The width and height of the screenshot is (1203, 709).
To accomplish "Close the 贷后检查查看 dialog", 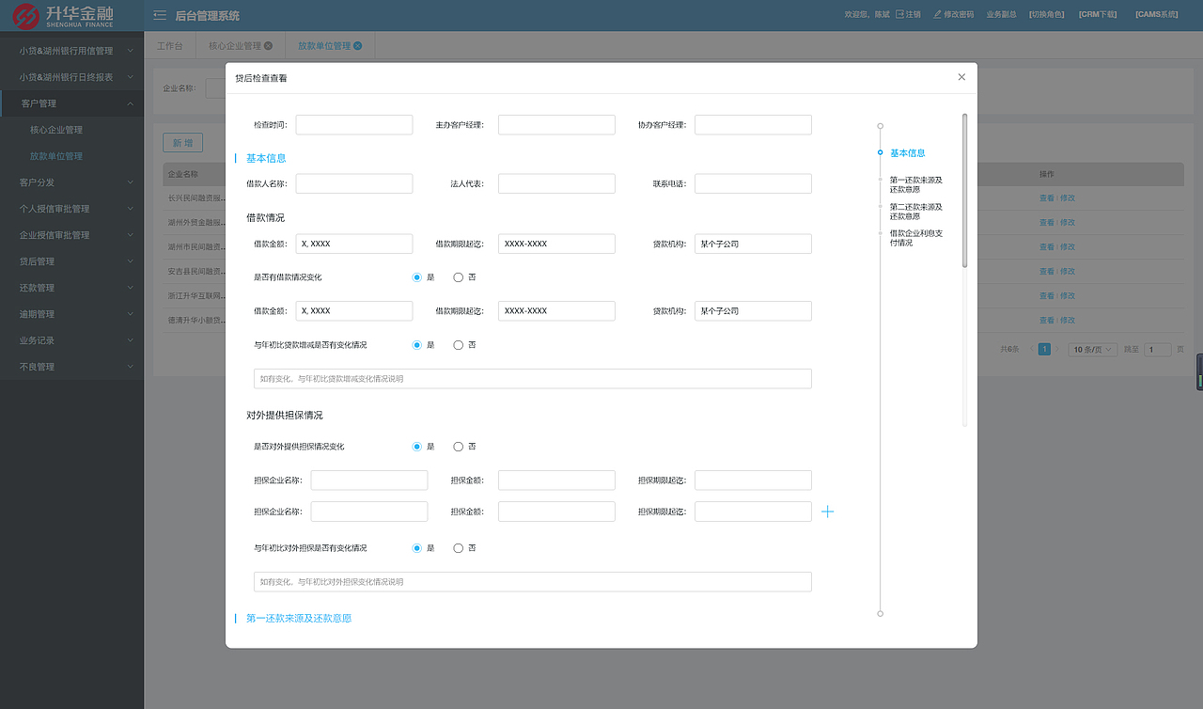I will click(961, 77).
